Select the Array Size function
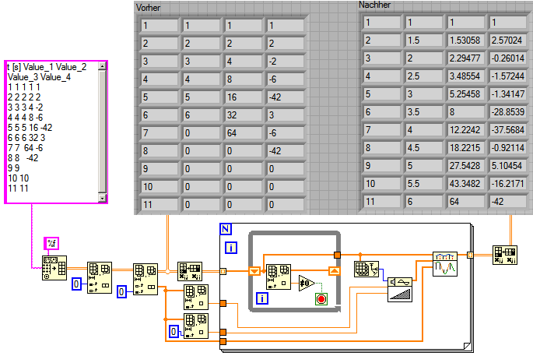This screenshot has width=533, height=356. [366, 269]
